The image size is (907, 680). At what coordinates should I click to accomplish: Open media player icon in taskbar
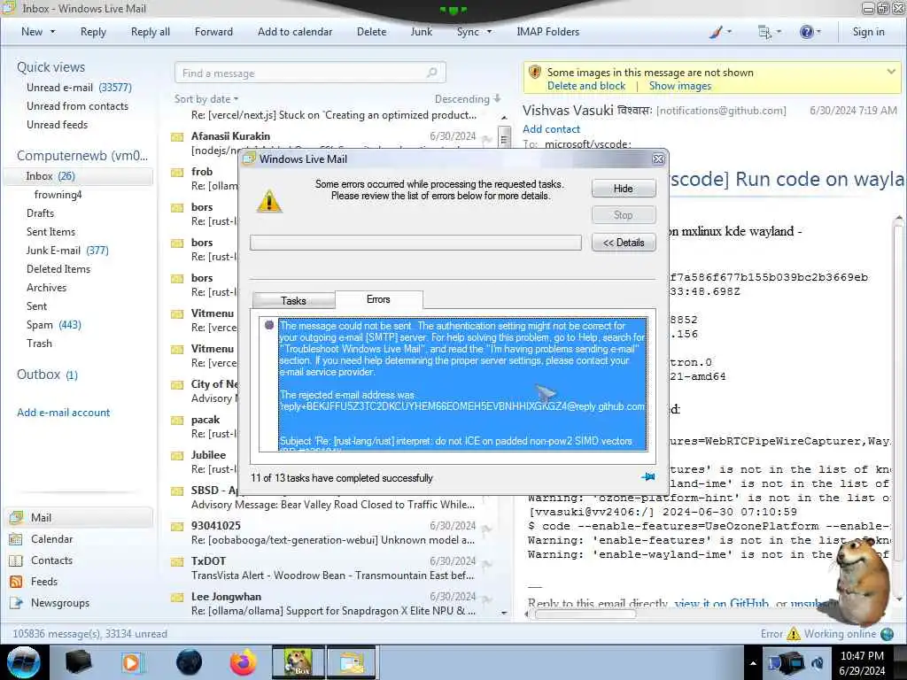pos(131,662)
